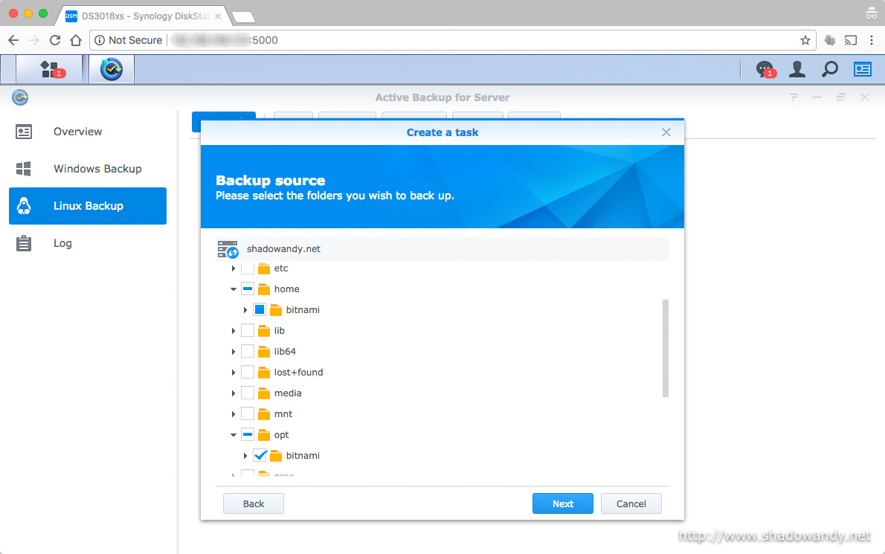Click the lib64 folder icon

pyautogui.click(x=263, y=352)
